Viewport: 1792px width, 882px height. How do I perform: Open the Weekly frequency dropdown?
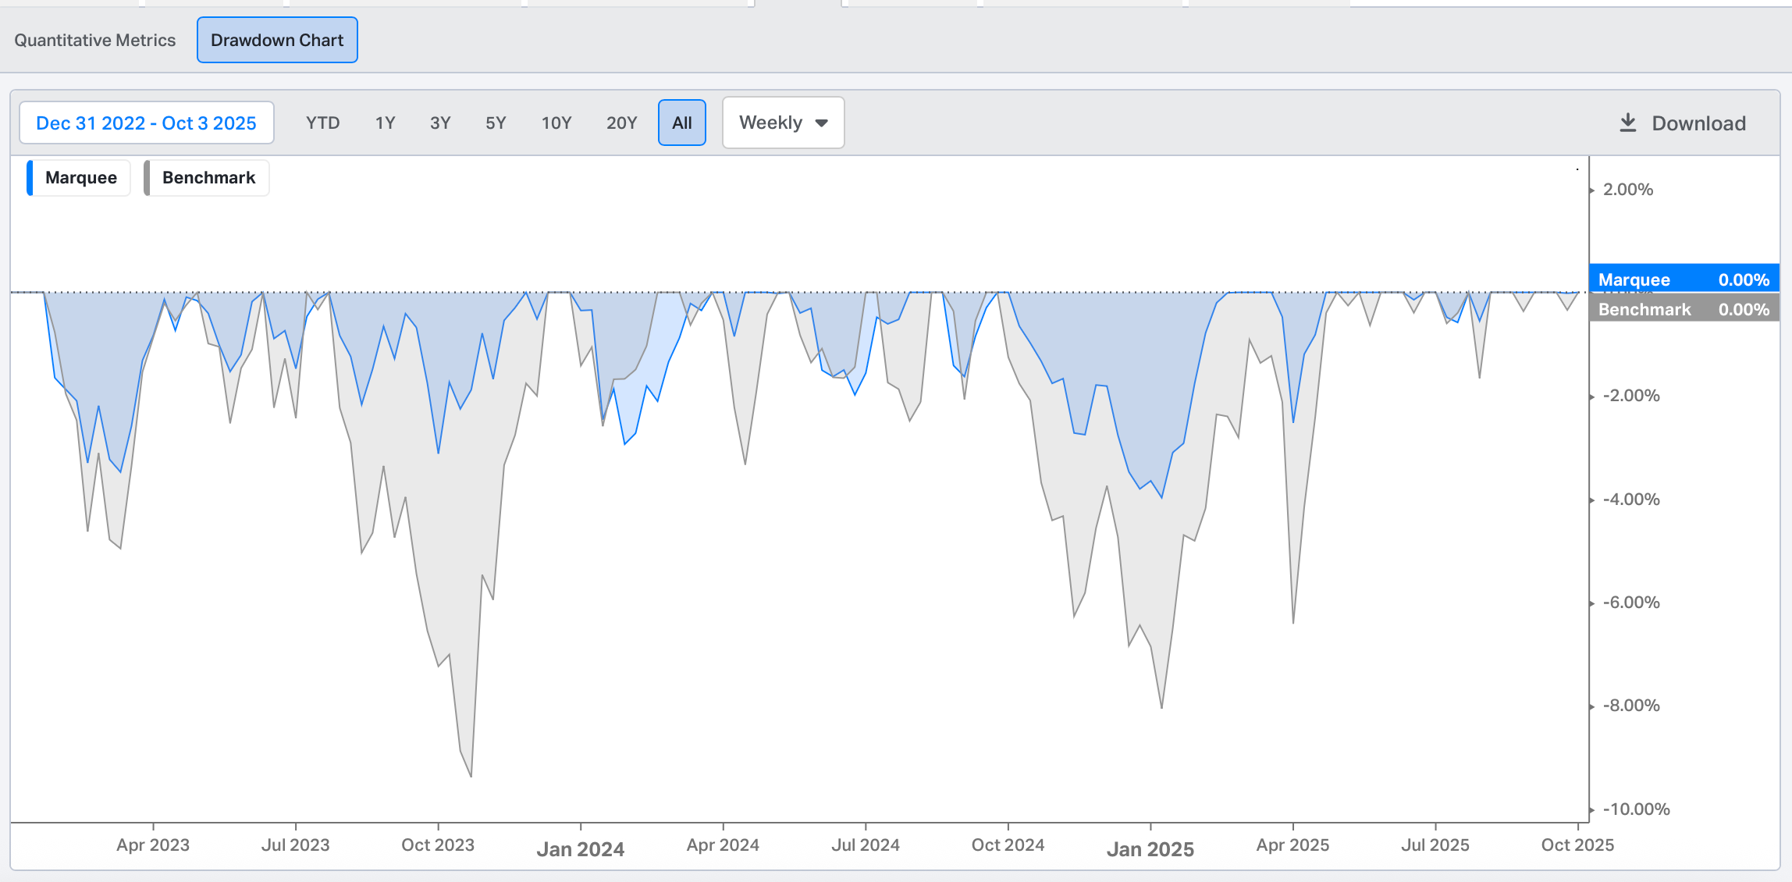pos(782,123)
